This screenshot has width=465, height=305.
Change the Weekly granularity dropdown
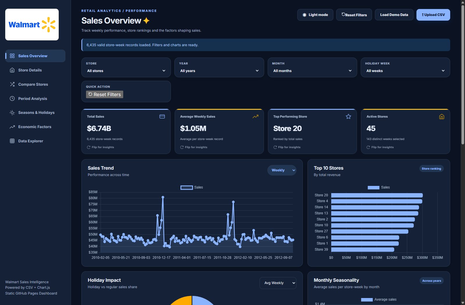pyautogui.click(x=282, y=170)
